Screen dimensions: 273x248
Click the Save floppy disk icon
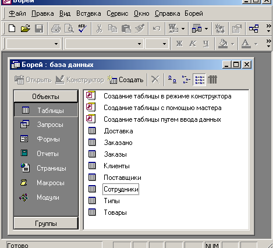pyautogui.click(x=39, y=29)
